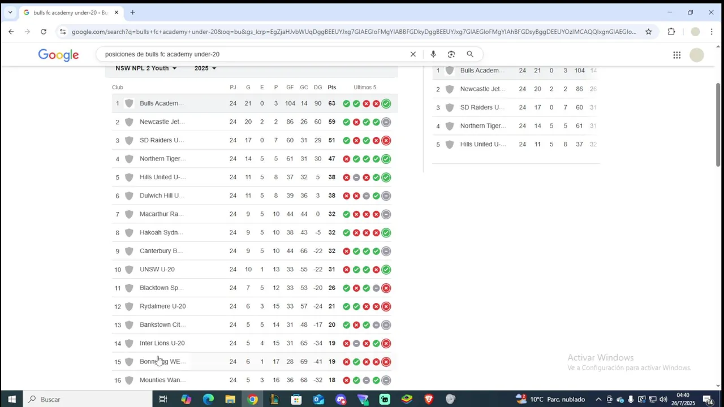Select Hakoah Sydney team name
Screen dimensions: 724x407
pyautogui.click(x=161, y=232)
